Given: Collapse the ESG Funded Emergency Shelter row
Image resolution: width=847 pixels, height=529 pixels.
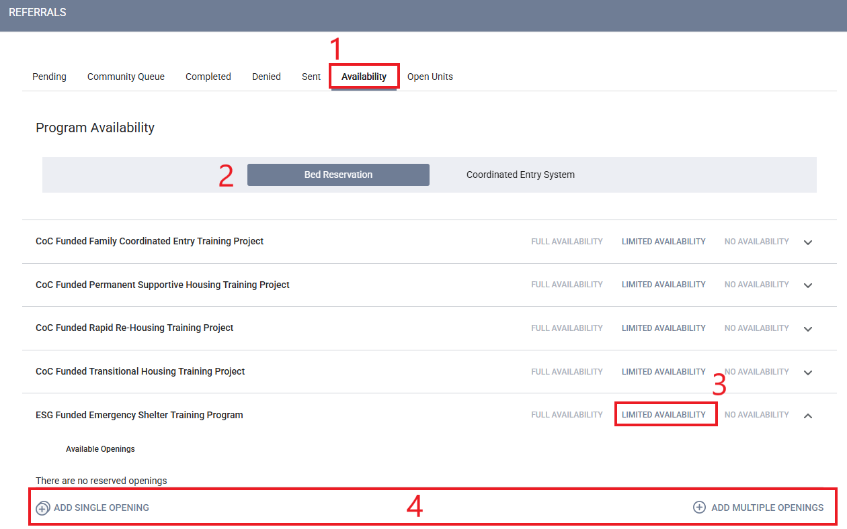Looking at the screenshot, I should point(808,416).
